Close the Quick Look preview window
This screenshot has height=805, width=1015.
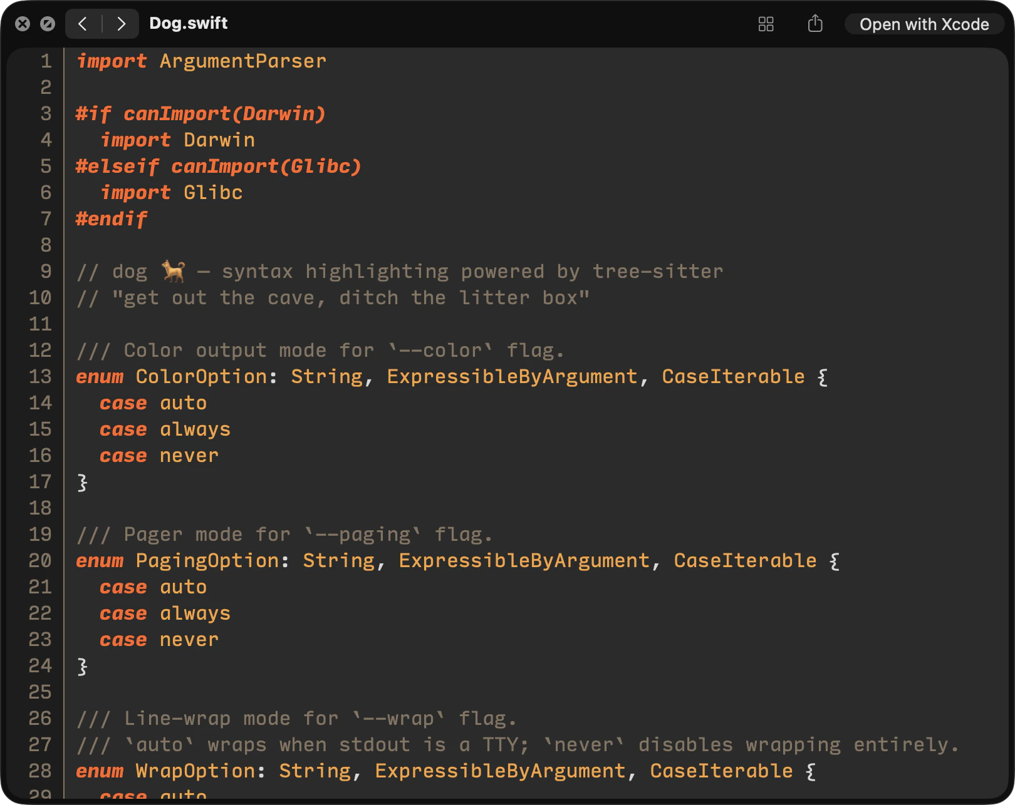click(x=23, y=24)
